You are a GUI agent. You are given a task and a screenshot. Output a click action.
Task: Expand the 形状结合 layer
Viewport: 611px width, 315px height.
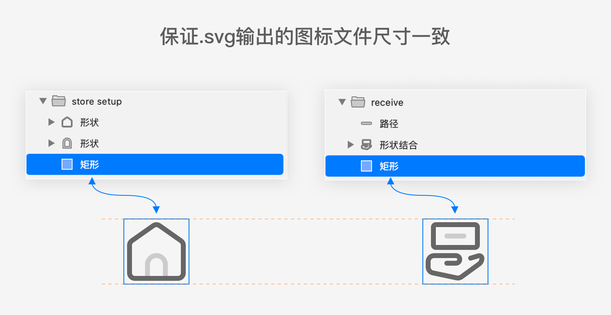pos(351,144)
